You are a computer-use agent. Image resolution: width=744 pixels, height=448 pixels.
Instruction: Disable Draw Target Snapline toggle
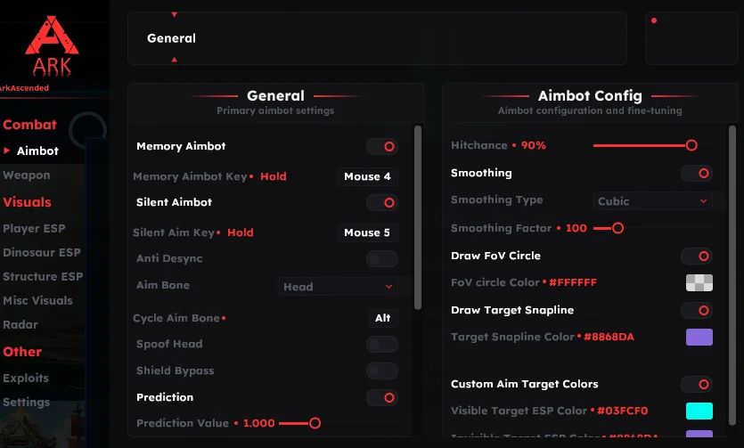(697, 311)
